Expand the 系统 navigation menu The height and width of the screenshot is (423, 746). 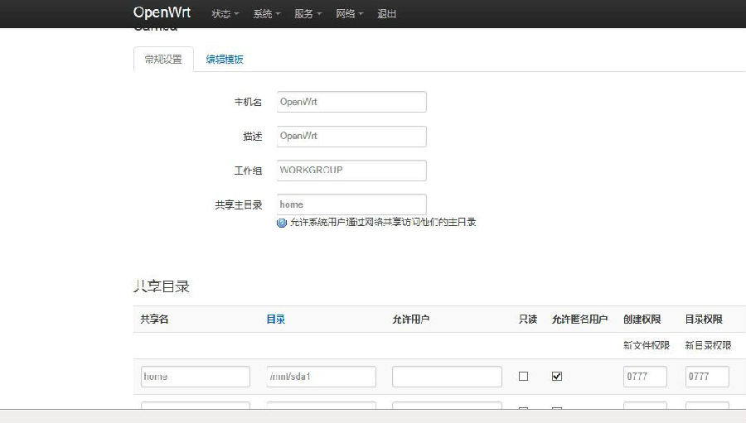(x=266, y=14)
